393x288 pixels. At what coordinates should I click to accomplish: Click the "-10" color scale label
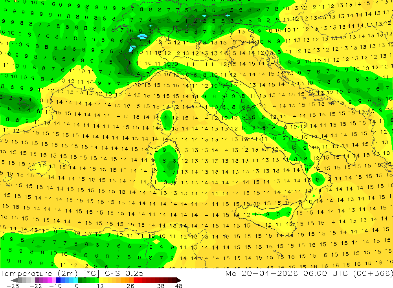coord(55,286)
